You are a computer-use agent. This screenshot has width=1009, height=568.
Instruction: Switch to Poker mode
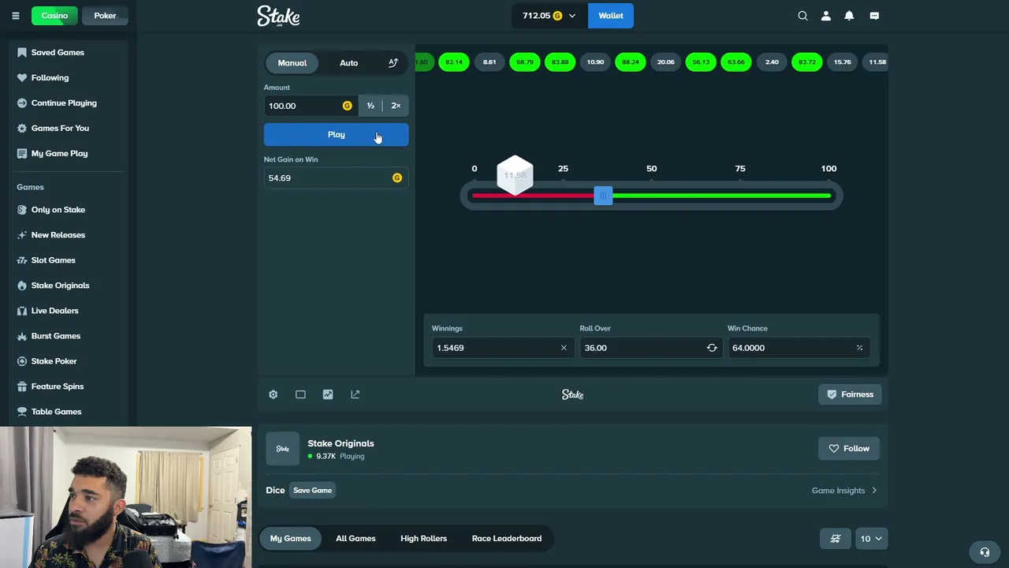[x=105, y=16]
